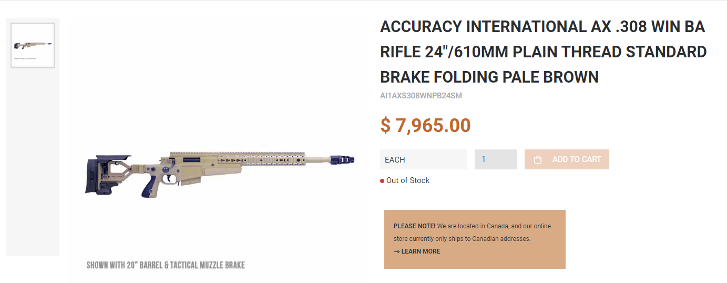Click the Shown with 20" barrel caption
This screenshot has height=283, width=727.
pos(166,265)
